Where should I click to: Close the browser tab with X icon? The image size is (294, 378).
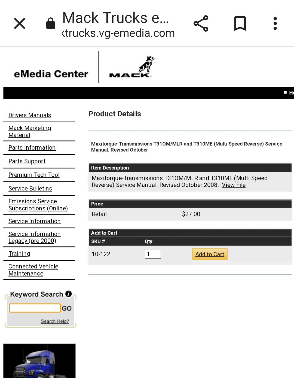[20, 23]
